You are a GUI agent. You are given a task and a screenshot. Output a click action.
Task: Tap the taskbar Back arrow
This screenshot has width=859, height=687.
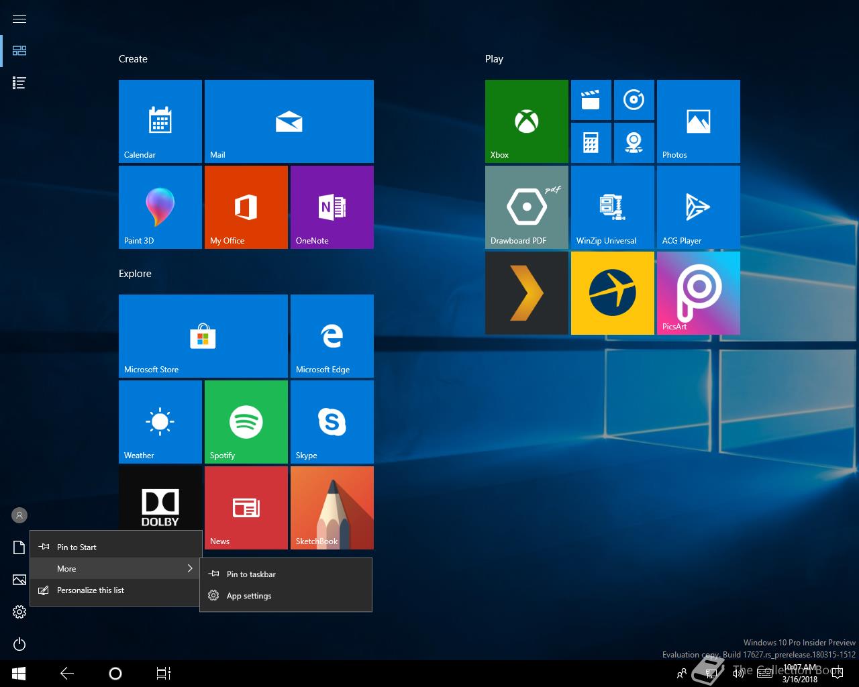point(67,674)
